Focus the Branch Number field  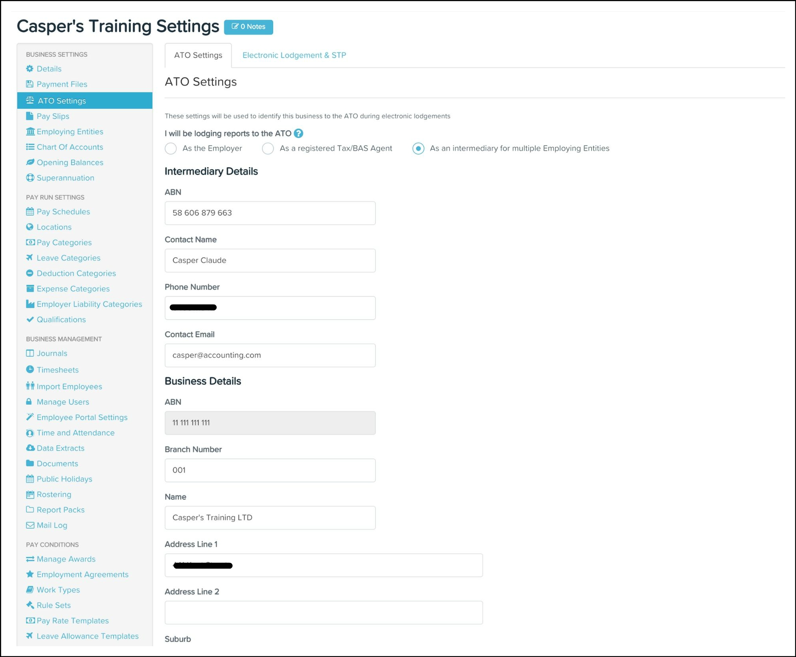[270, 470]
